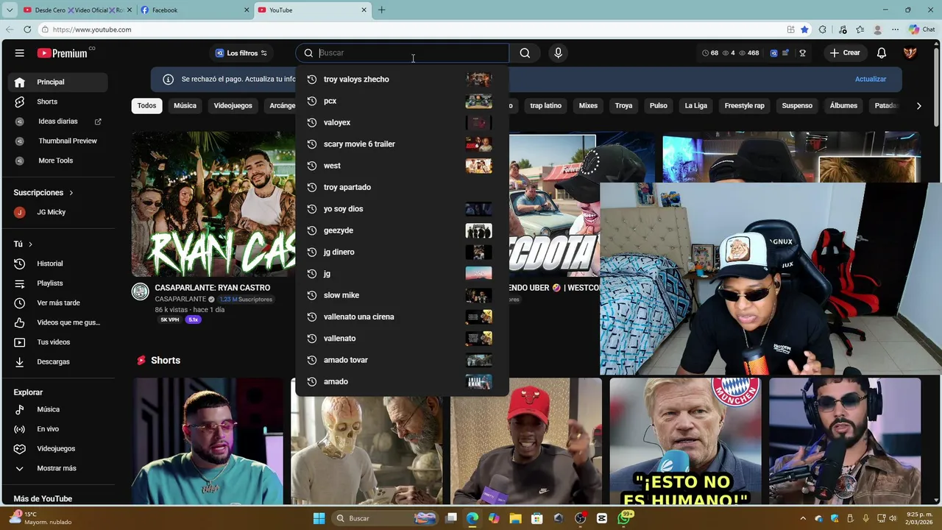Switch to the Facebook browser tab
The image size is (942, 530).
tap(195, 10)
